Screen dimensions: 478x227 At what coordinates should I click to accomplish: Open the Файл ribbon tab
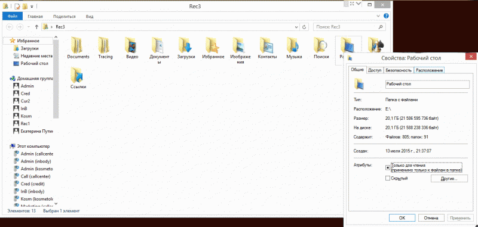point(13,16)
